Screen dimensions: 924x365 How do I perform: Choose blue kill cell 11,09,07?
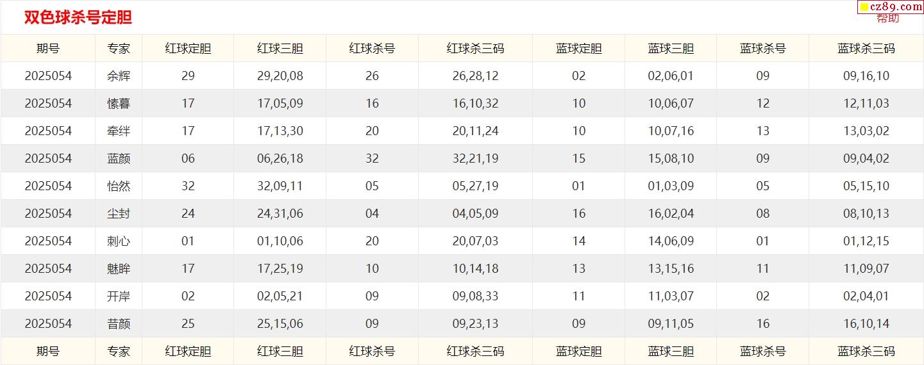coord(866,268)
